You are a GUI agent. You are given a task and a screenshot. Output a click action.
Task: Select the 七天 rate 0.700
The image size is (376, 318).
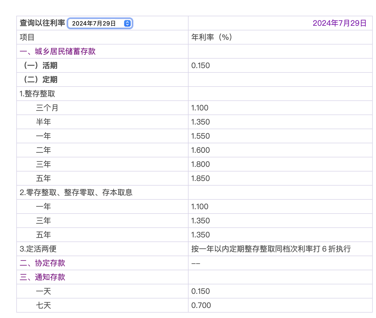pyautogui.click(x=201, y=305)
